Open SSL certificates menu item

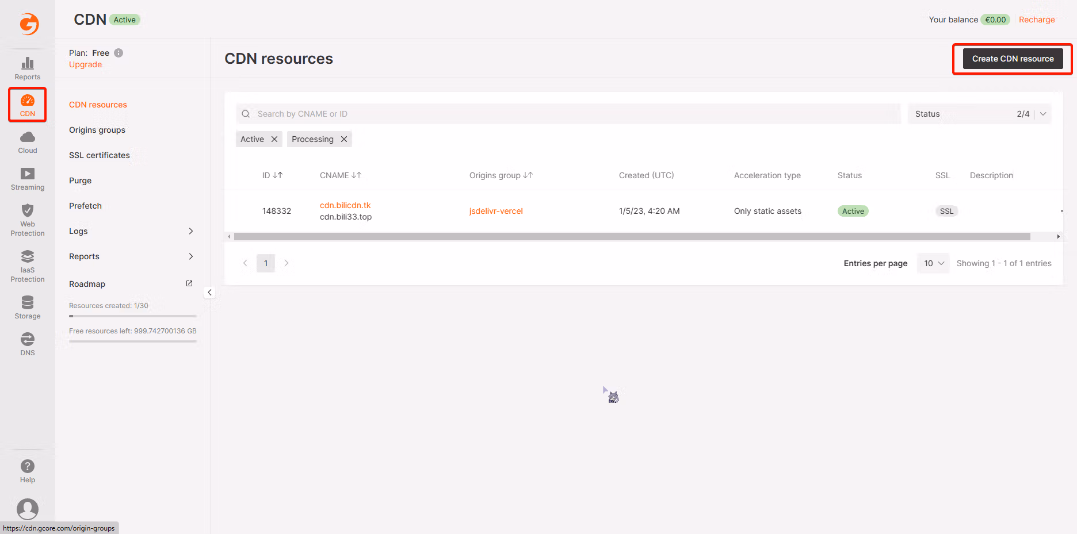click(x=100, y=155)
